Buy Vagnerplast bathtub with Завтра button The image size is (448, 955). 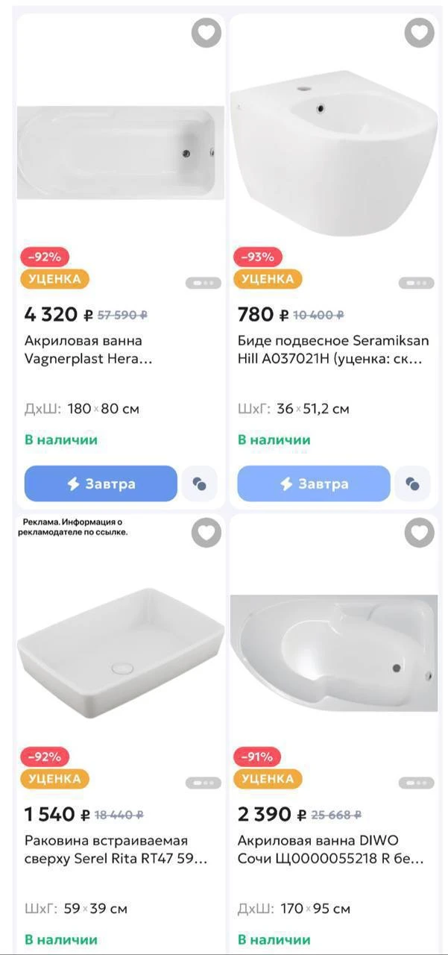pos(101,483)
